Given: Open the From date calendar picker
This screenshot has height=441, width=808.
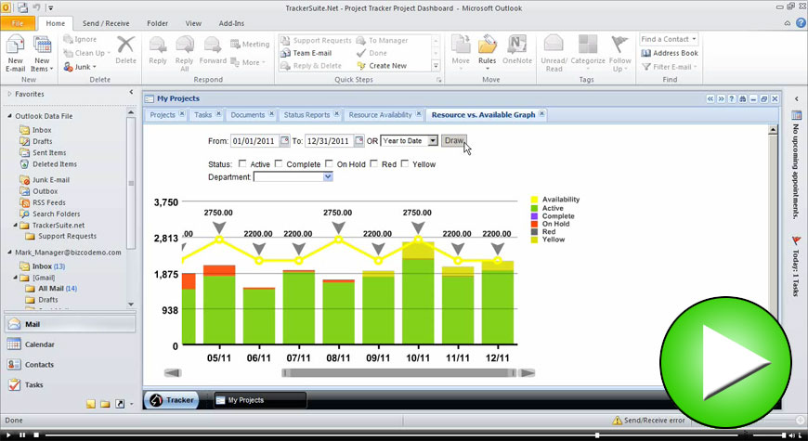Looking at the screenshot, I should (284, 140).
